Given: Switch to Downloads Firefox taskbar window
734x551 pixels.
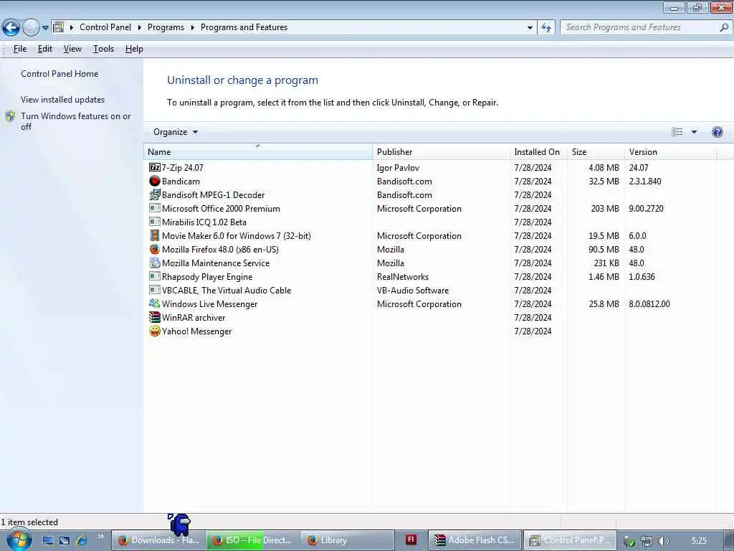Looking at the screenshot, I should [158, 540].
